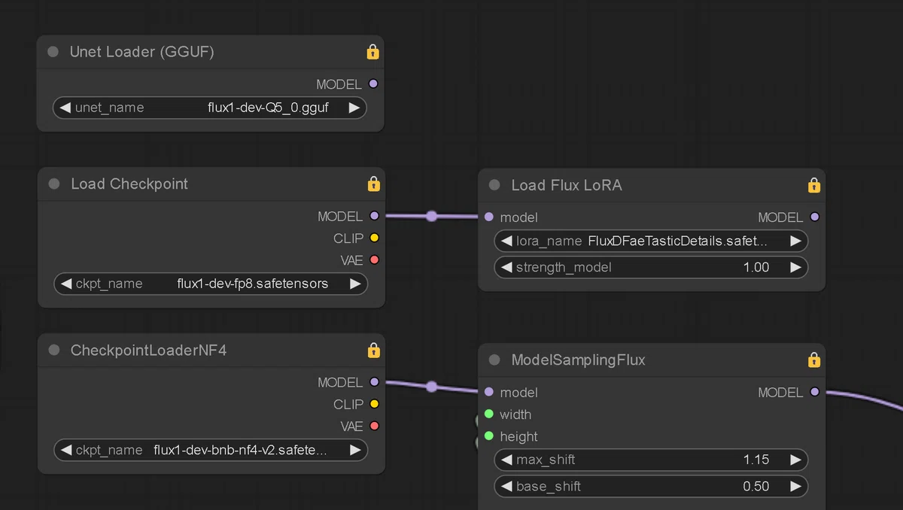Collapse the Load Flux LoRA node dot
Viewport: 903px width, 510px height.
coord(494,185)
